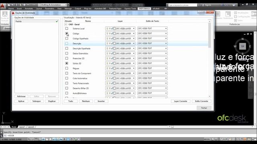The height and width of the screenshot is (144, 257).
Task: Click the Aplicar button
Action: coord(21,101)
